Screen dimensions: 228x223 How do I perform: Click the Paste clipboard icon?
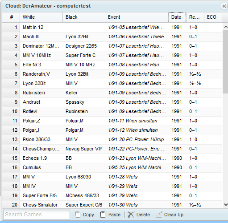click(103, 215)
